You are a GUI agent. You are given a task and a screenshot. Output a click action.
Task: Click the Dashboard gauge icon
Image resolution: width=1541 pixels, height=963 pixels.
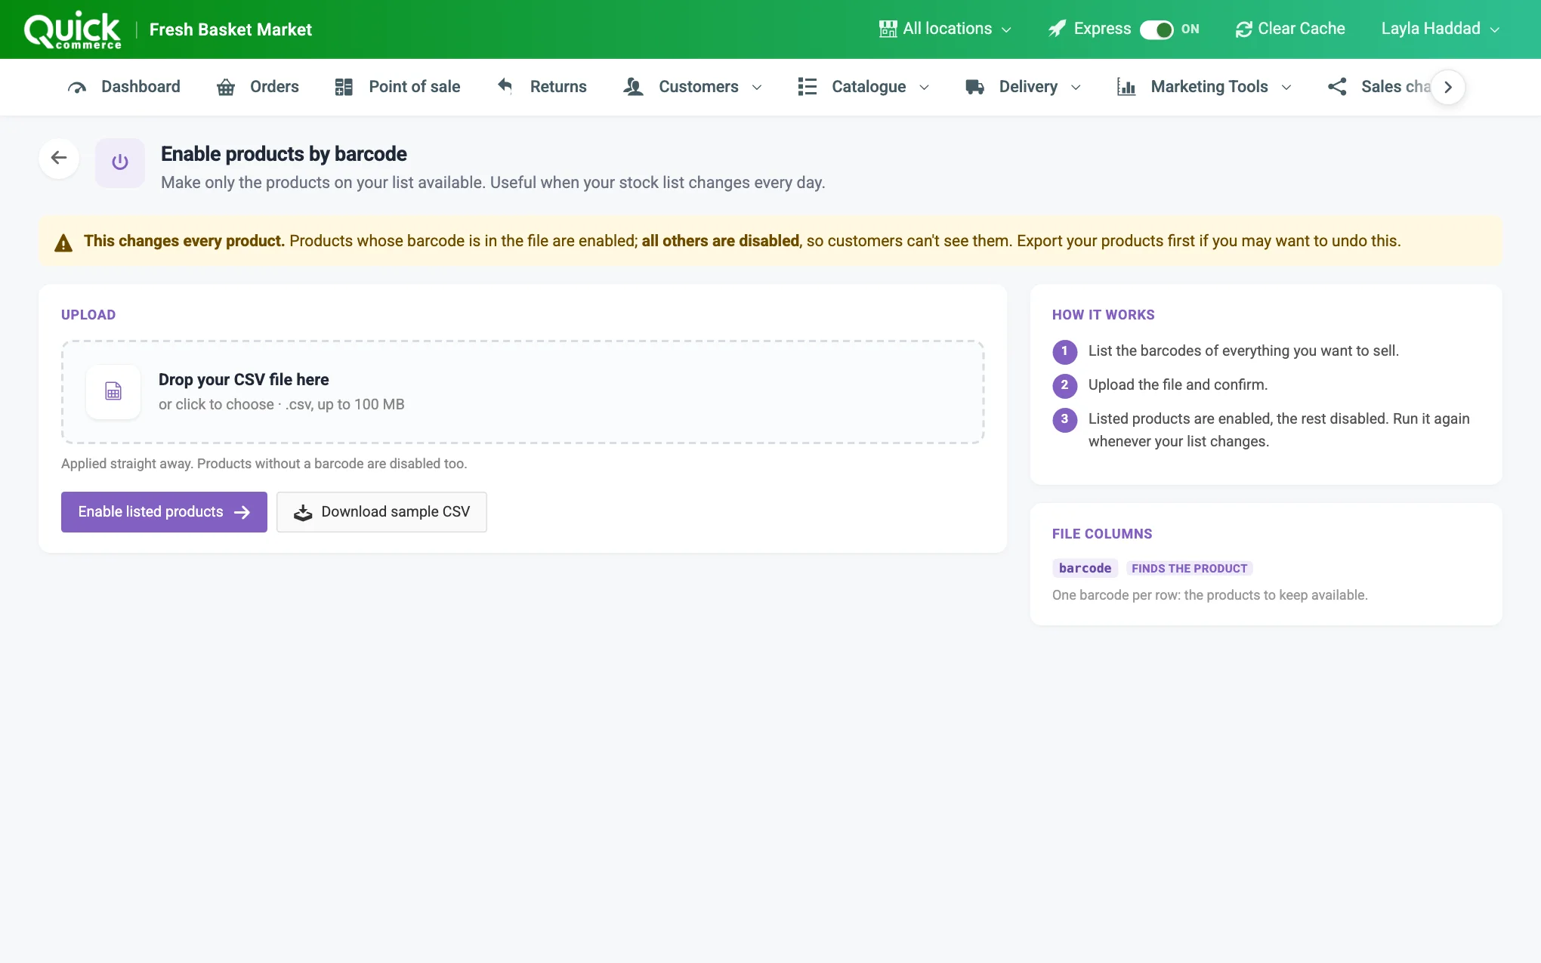77,87
